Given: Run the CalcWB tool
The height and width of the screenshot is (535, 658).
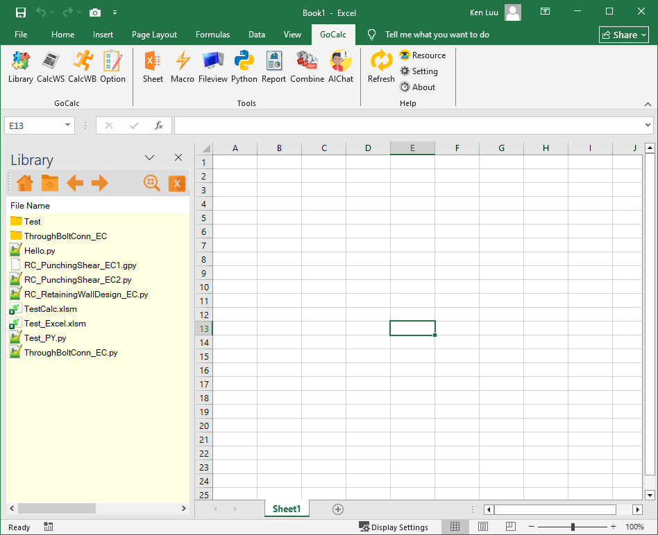Looking at the screenshot, I should click(82, 67).
